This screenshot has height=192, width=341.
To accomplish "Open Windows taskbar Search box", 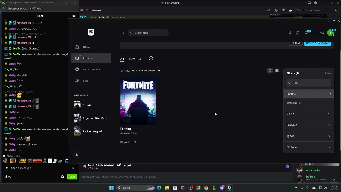I will tap(135, 188).
